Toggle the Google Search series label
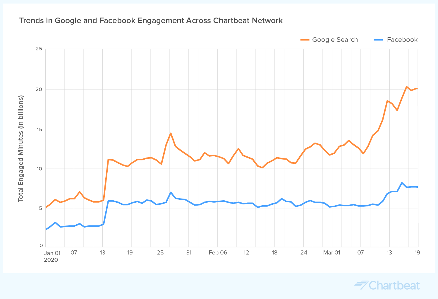 coord(335,40)
